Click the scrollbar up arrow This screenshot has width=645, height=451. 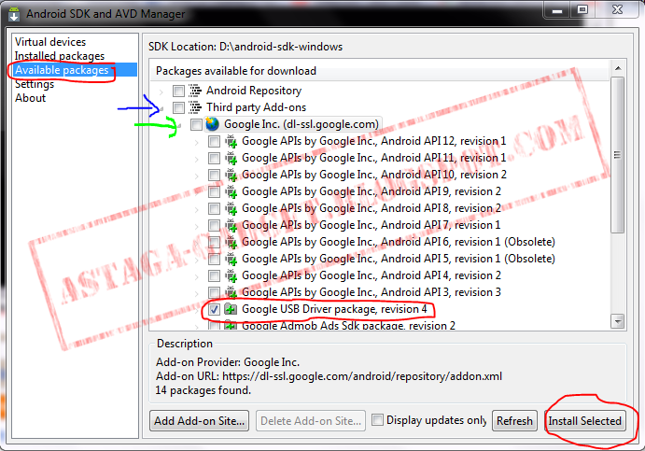617,68
